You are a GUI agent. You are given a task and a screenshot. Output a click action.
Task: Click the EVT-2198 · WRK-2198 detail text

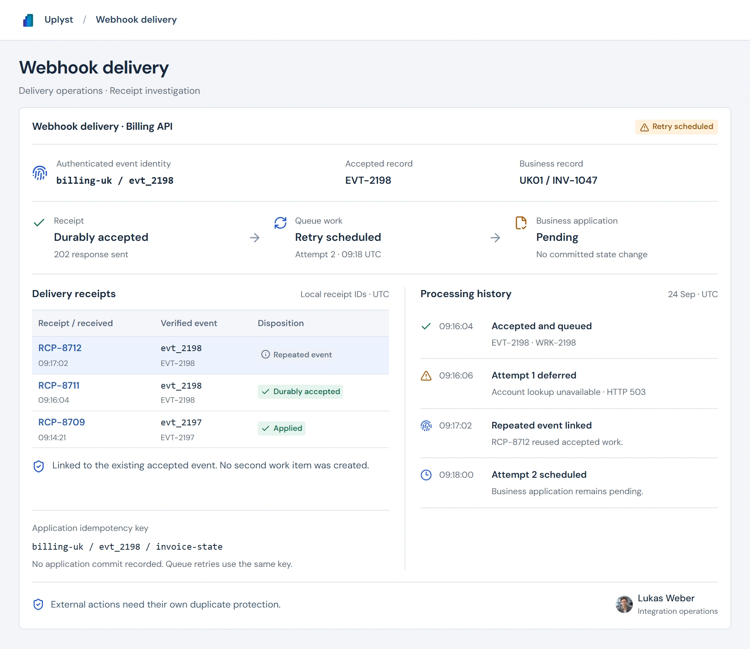coord(534,342)
